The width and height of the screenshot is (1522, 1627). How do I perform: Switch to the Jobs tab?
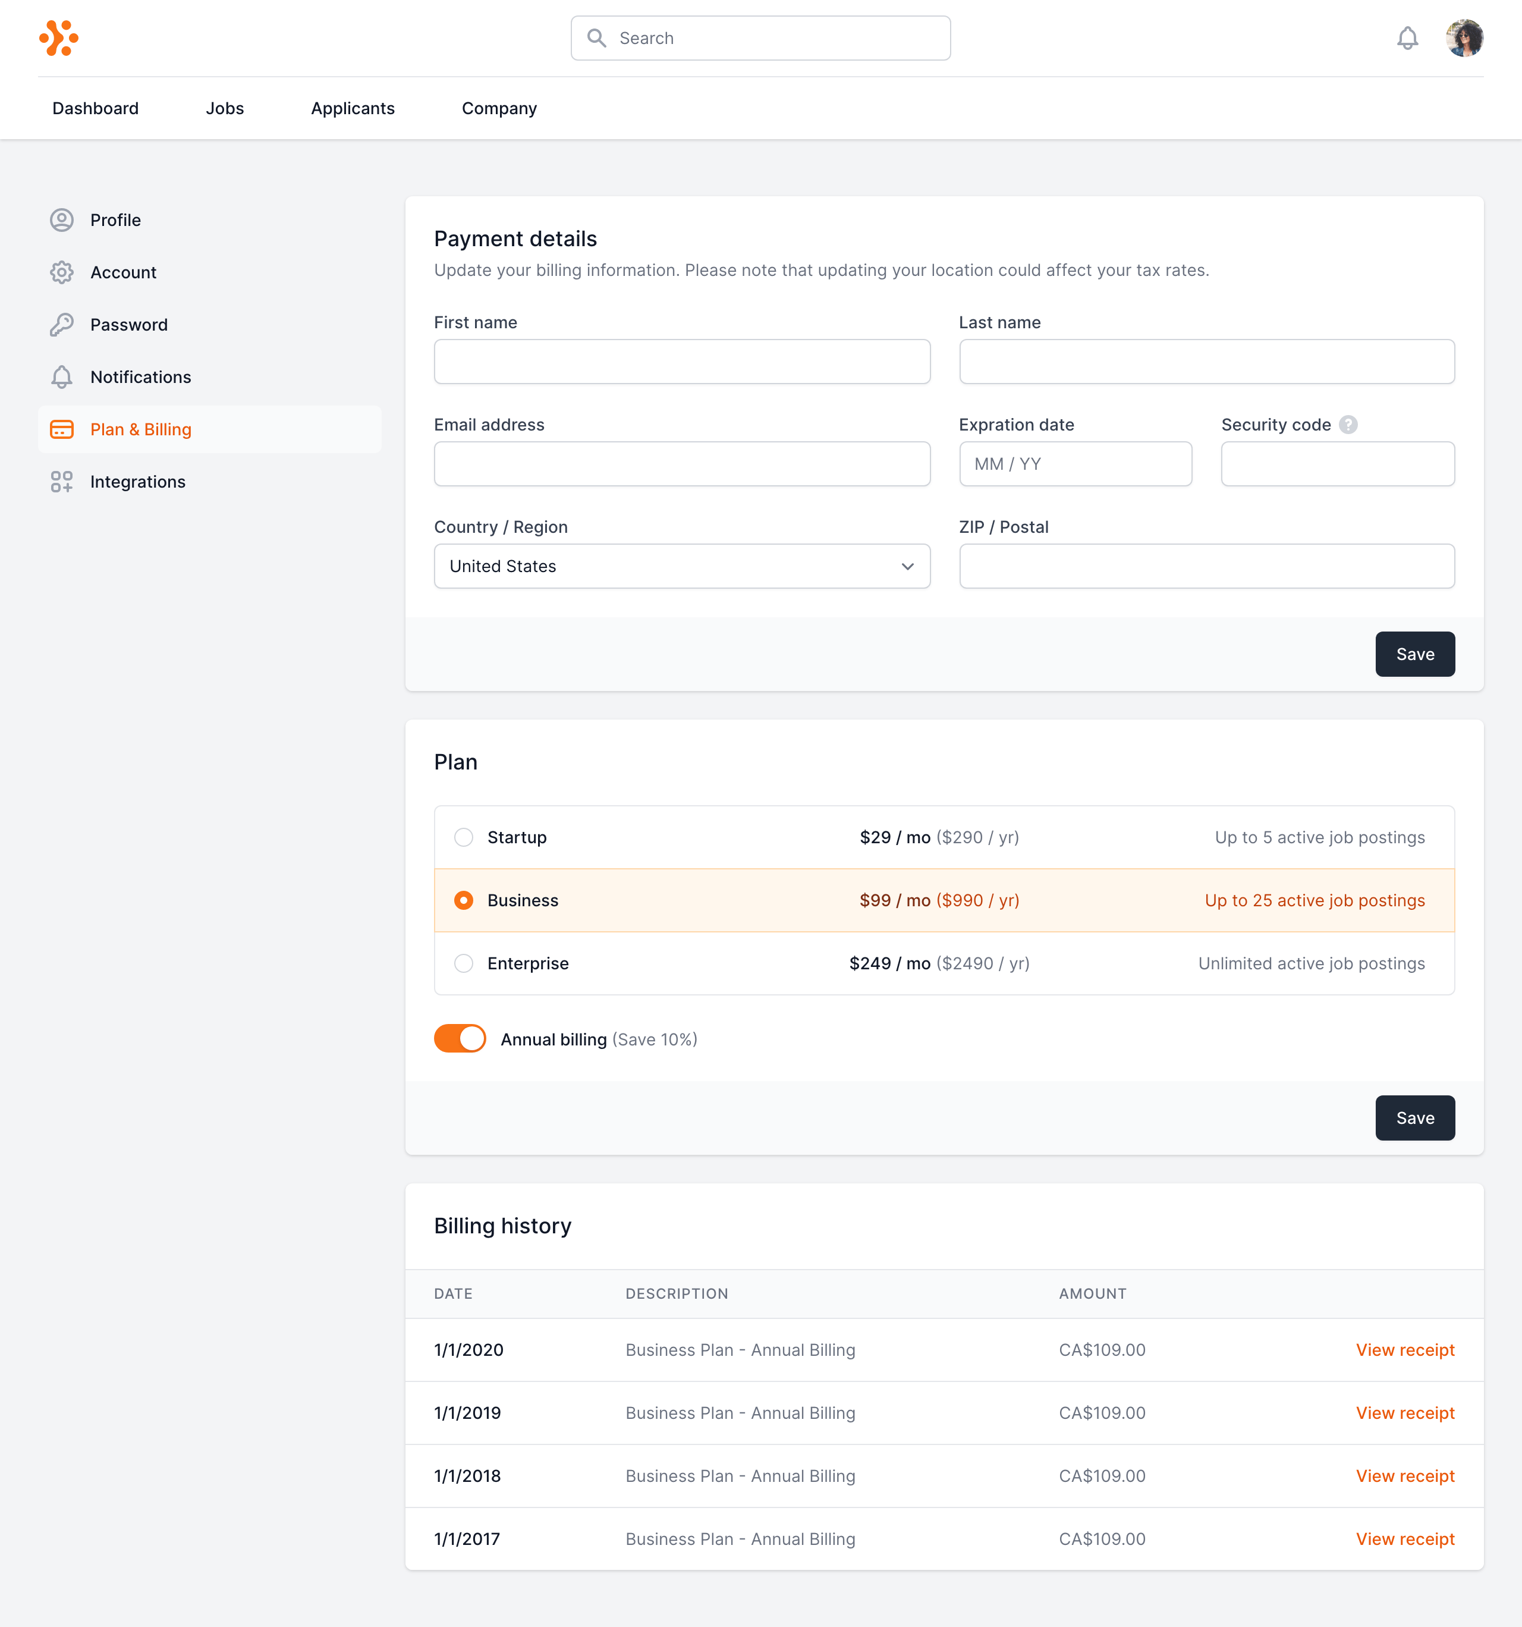click(x=224, y=109)
